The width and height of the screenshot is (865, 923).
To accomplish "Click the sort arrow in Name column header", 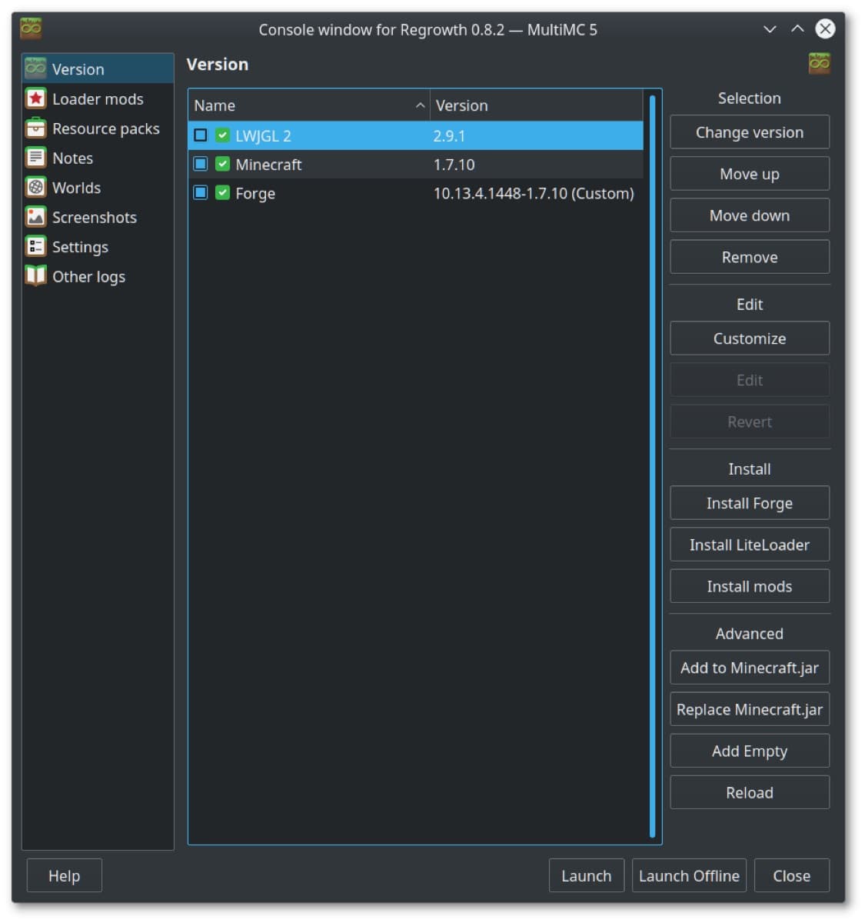I will click(420, 105).
